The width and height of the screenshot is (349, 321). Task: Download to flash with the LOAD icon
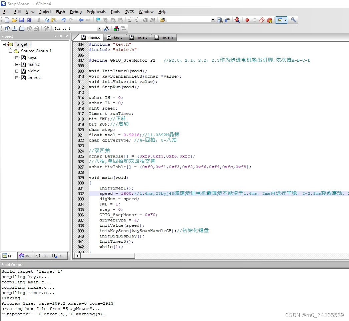point(46,28)
